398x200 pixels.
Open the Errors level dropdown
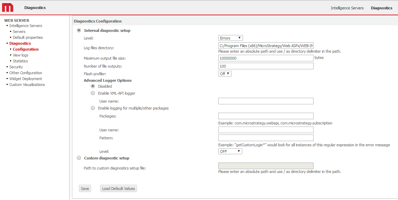click(230, 38)
